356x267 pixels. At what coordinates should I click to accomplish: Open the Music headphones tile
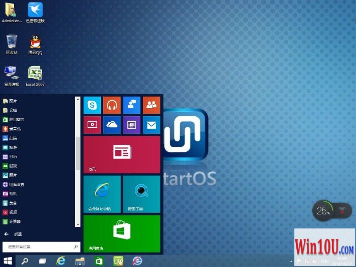pyautogui.click(x=112, y=105)
